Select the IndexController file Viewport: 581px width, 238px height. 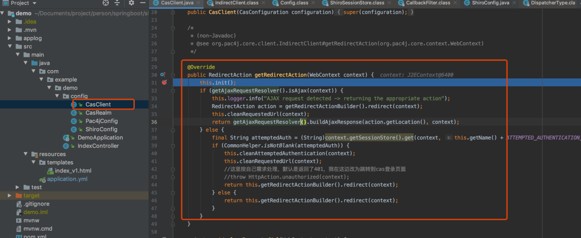[98, 146]
